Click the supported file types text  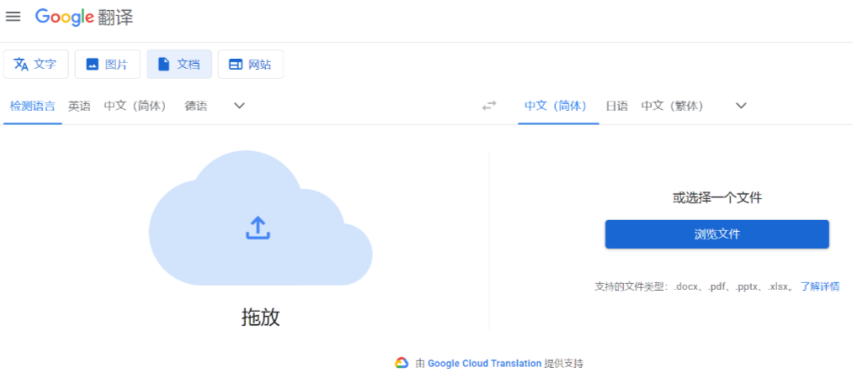tap(696, 287)
